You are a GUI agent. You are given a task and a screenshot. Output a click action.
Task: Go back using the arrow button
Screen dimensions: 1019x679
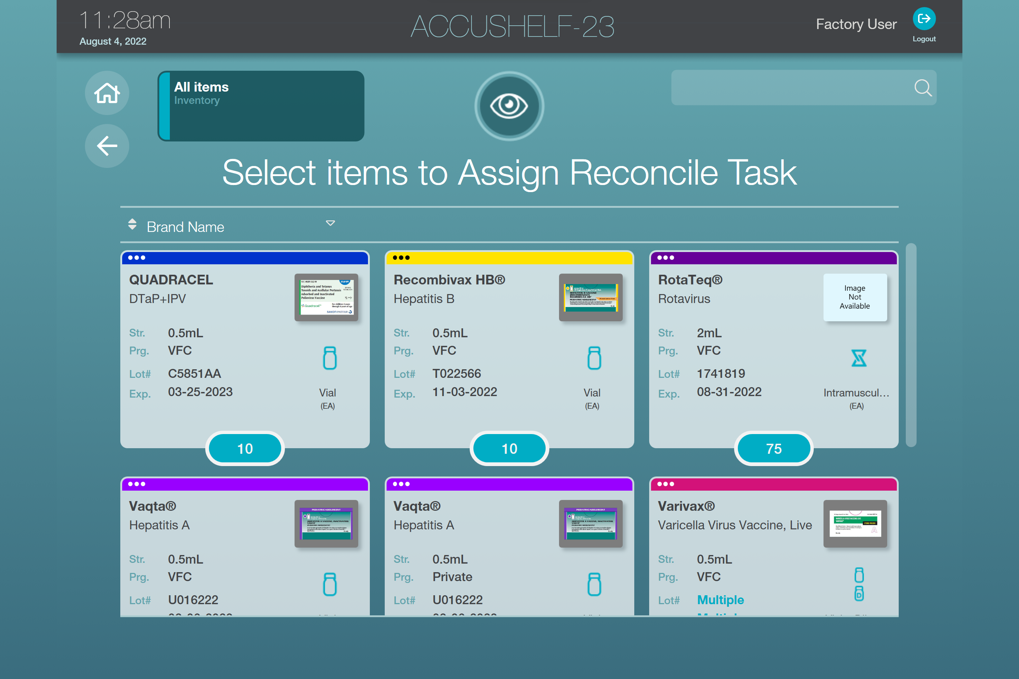click(107, 146)
